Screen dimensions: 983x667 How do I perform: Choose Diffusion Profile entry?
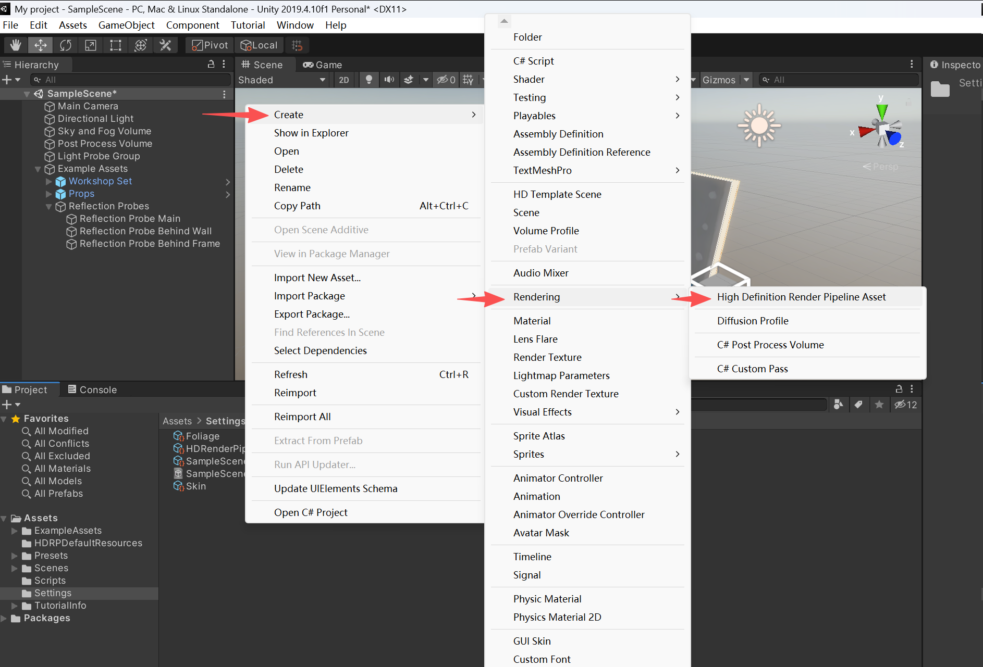click(x=805, y=321)
